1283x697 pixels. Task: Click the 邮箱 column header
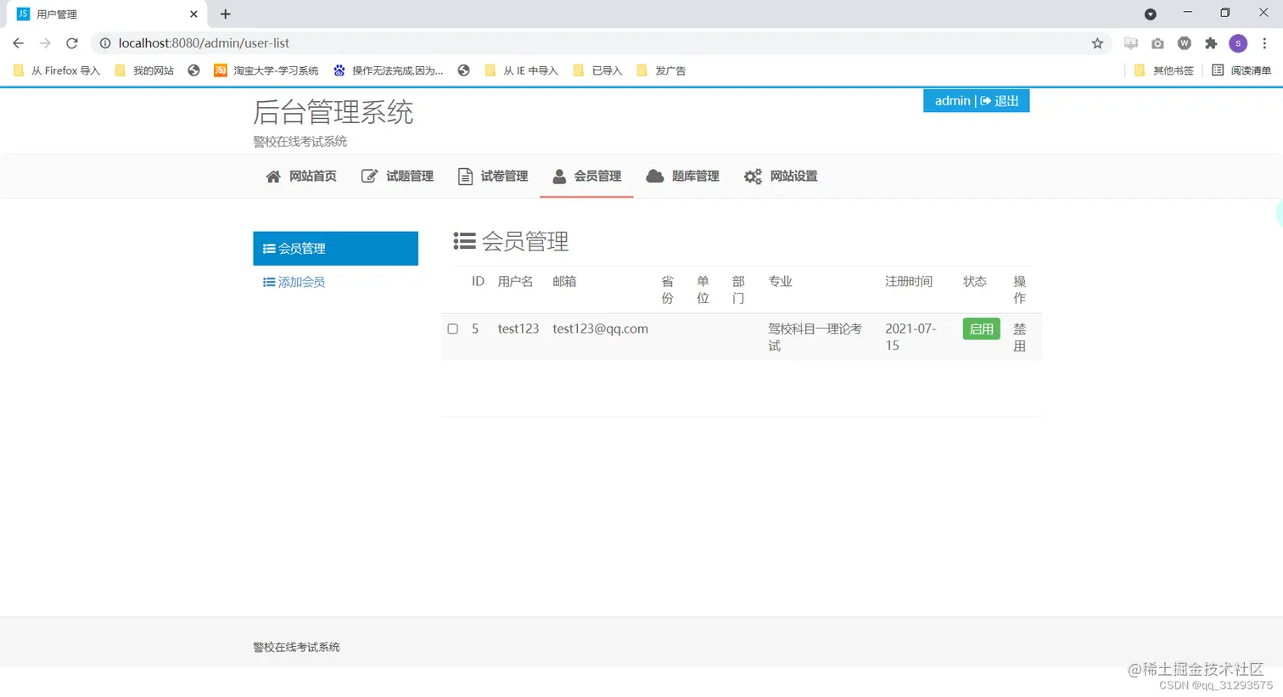(x=564, y=282)
